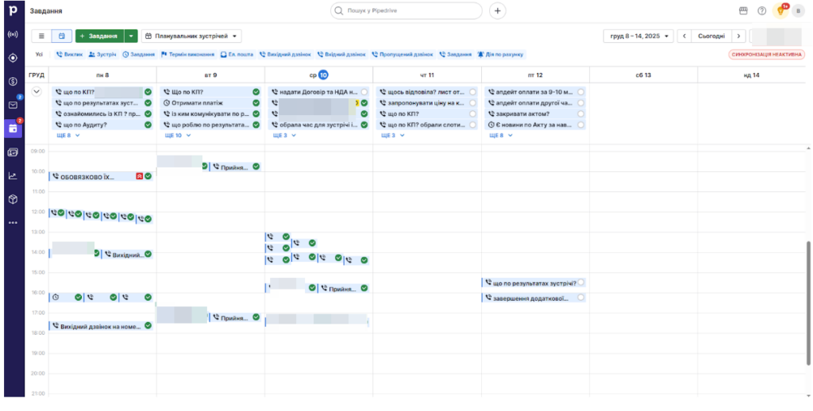Mark 'закривати актом?' task as done
Viewport: 813px width, 411px height.
[580, 113]
